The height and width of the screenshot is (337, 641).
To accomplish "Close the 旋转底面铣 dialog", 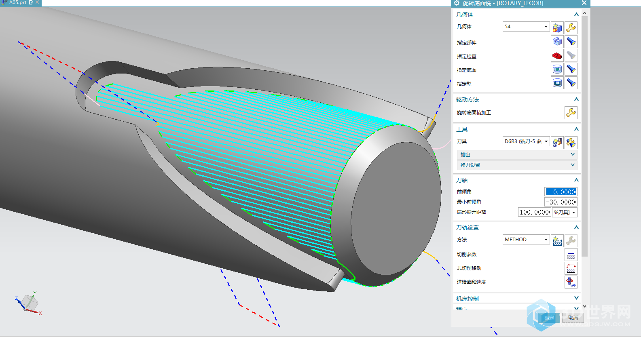I will pos(584,3).
